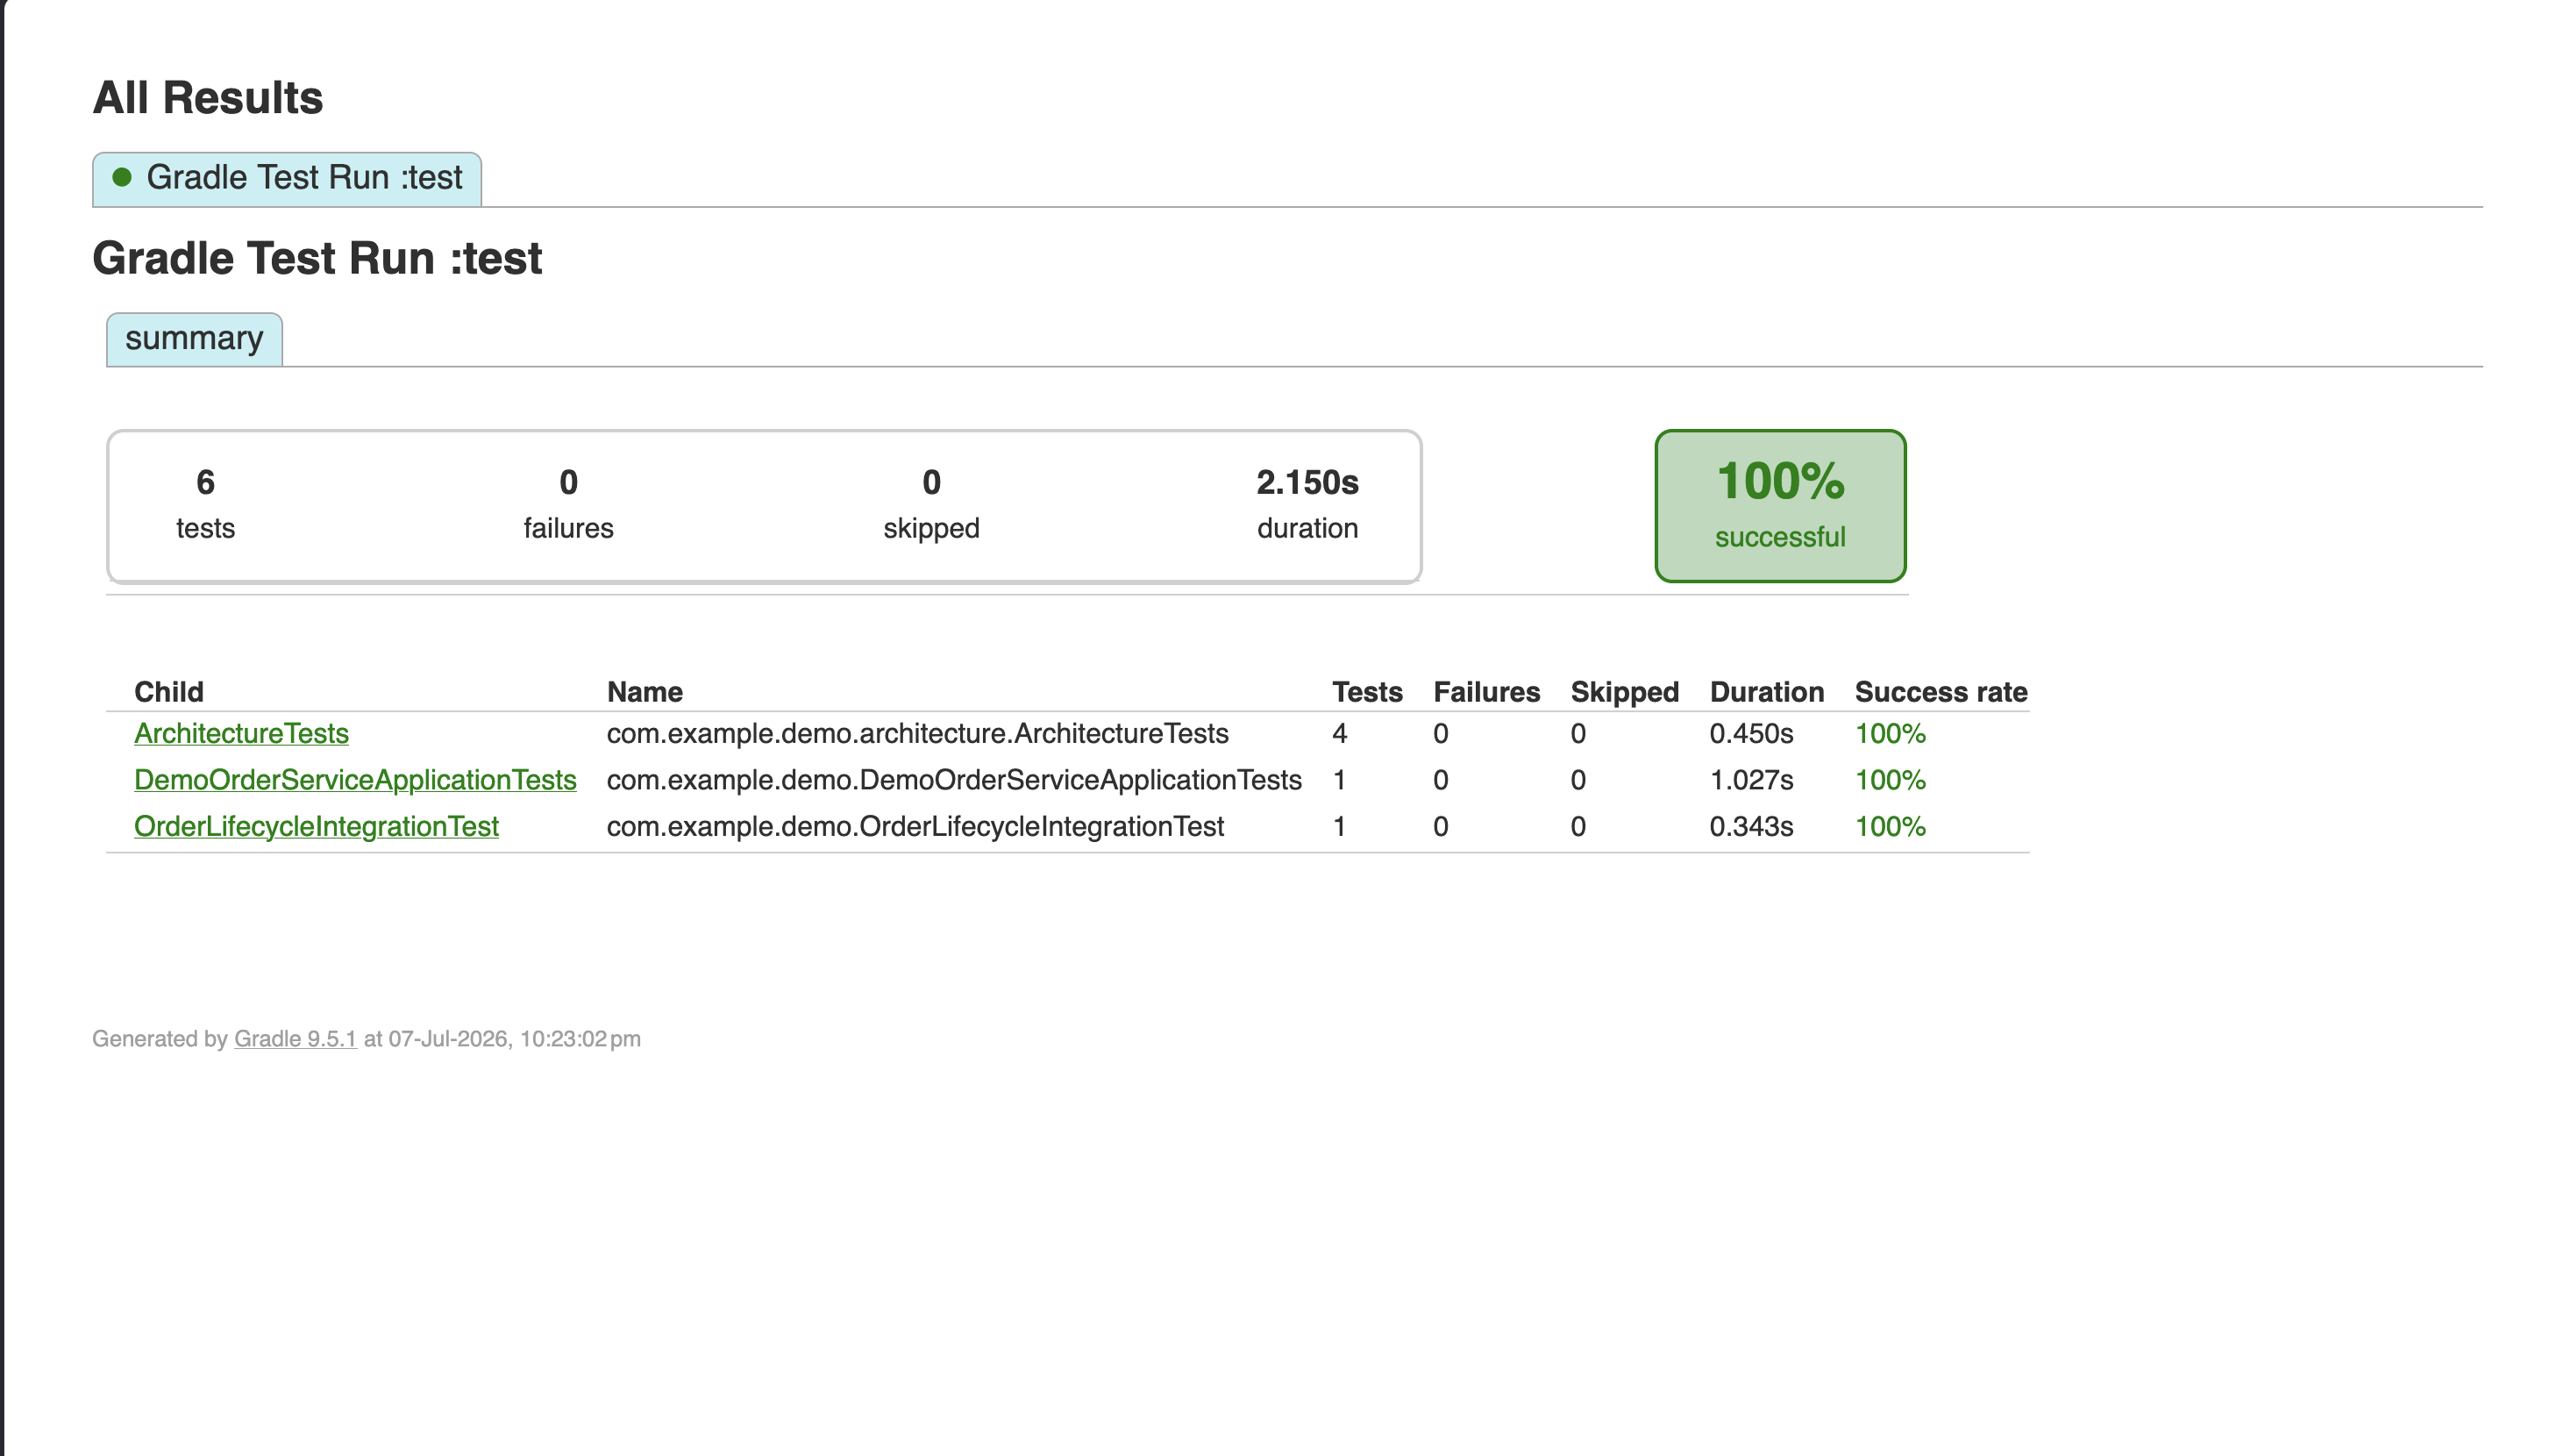The image size is (2571, 1456).
Task: Click OrderLifecycleIntegrationTest 100% success rate
Action: (1891, 827)
